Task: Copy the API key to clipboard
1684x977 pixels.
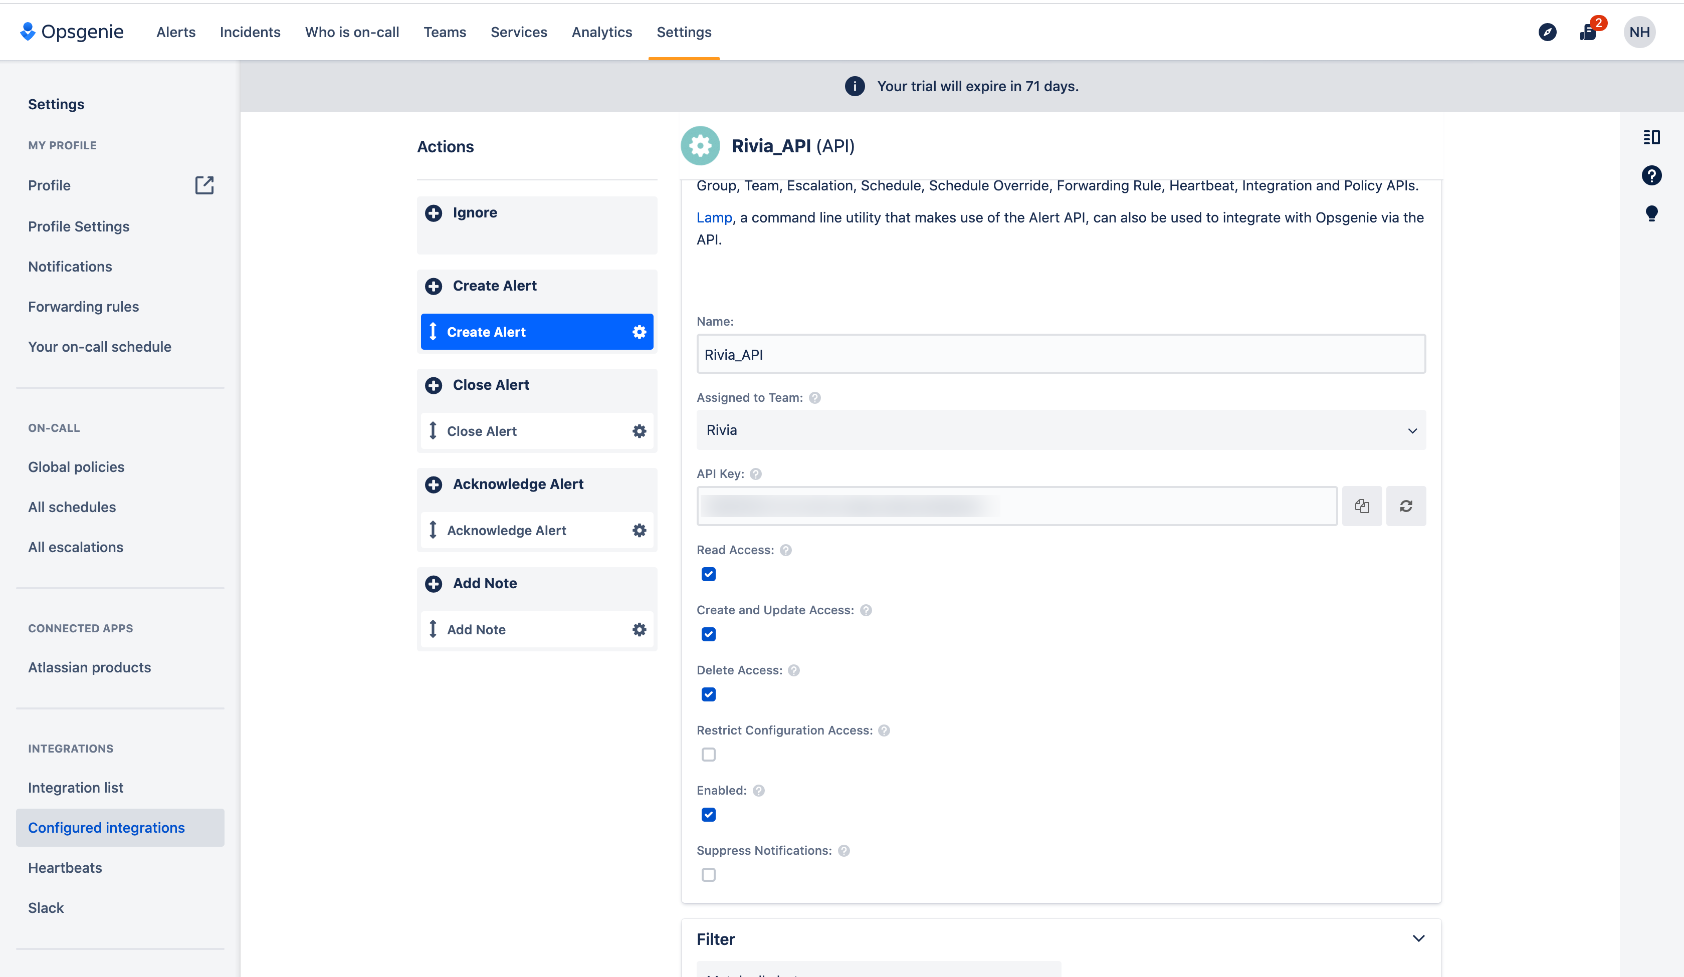Action: [x=1361, y=506]
